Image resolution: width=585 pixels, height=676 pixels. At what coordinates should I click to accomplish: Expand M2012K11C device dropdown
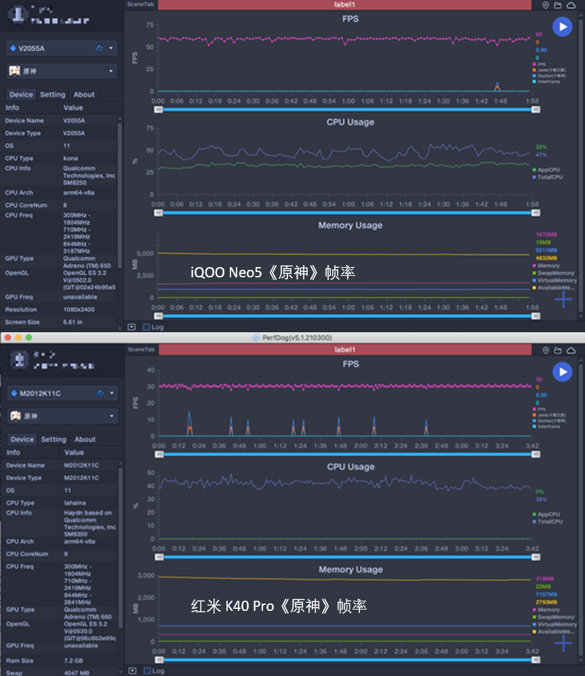coord(112,393)
